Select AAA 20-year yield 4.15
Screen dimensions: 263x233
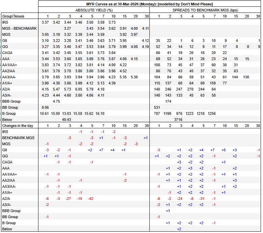tap(134, 59)
